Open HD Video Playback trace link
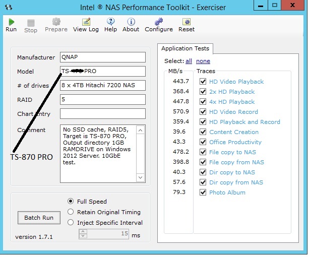 [x=236, y=82]
